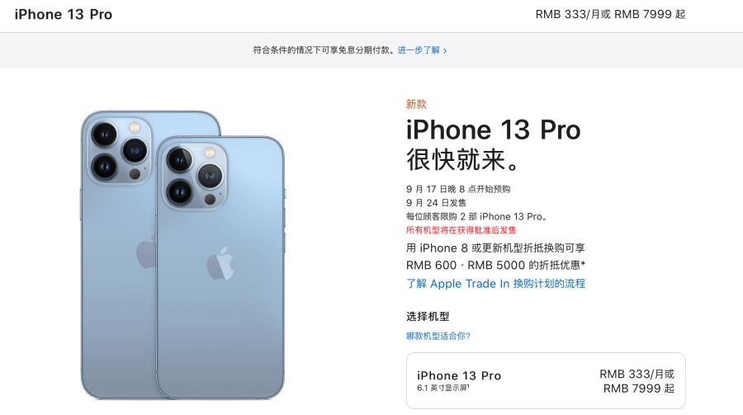Open the 哪款机型适合你? help link
743x415 pixels.
point(438,336)
